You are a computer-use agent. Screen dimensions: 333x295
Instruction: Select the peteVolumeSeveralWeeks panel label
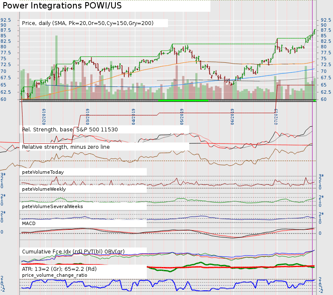click(x=53, y=206)
